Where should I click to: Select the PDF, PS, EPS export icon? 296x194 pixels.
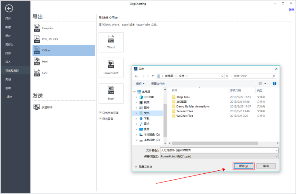[x=37, y=39]
